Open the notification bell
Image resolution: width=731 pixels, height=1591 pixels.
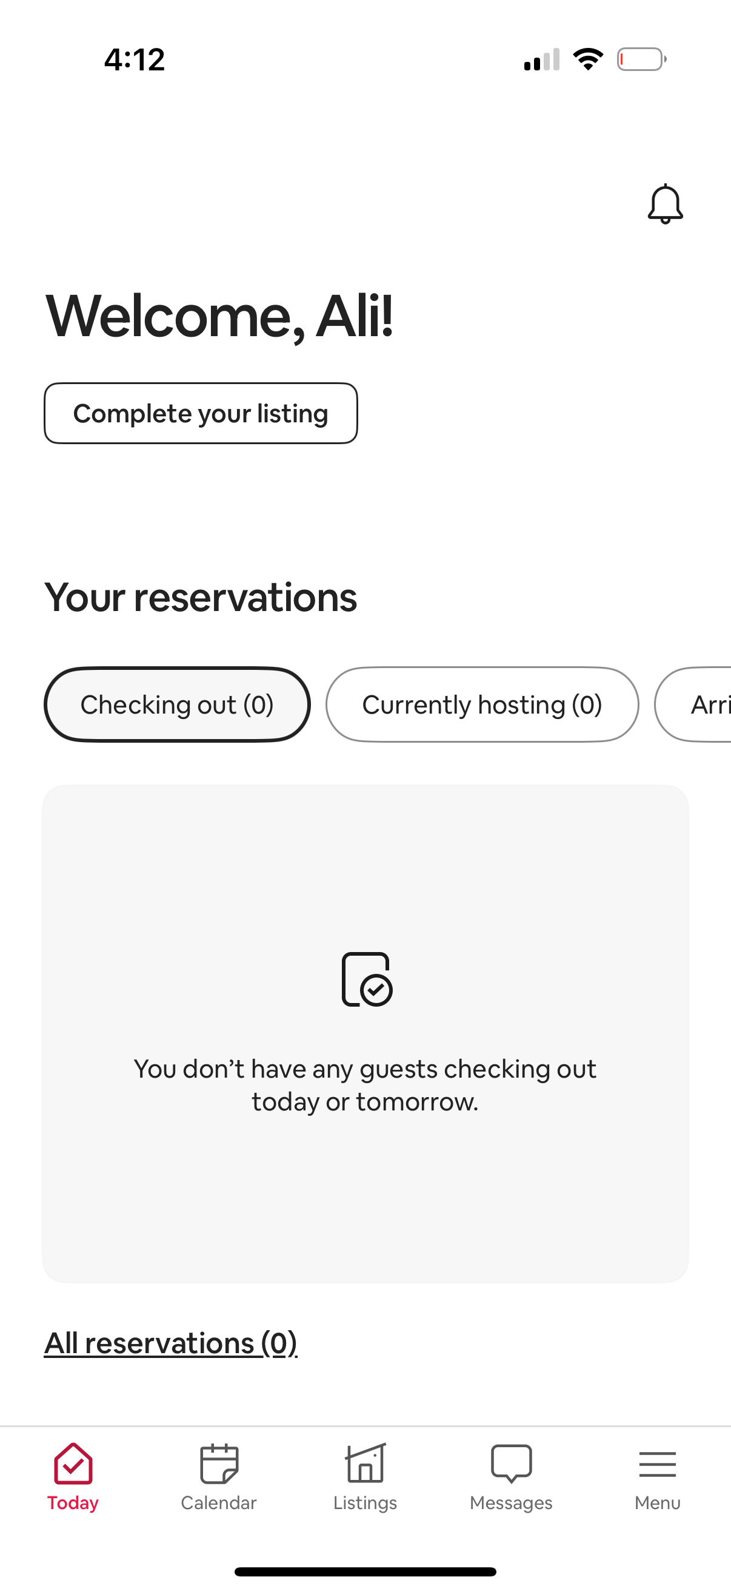pyautogui.click(x=665, y=204)
